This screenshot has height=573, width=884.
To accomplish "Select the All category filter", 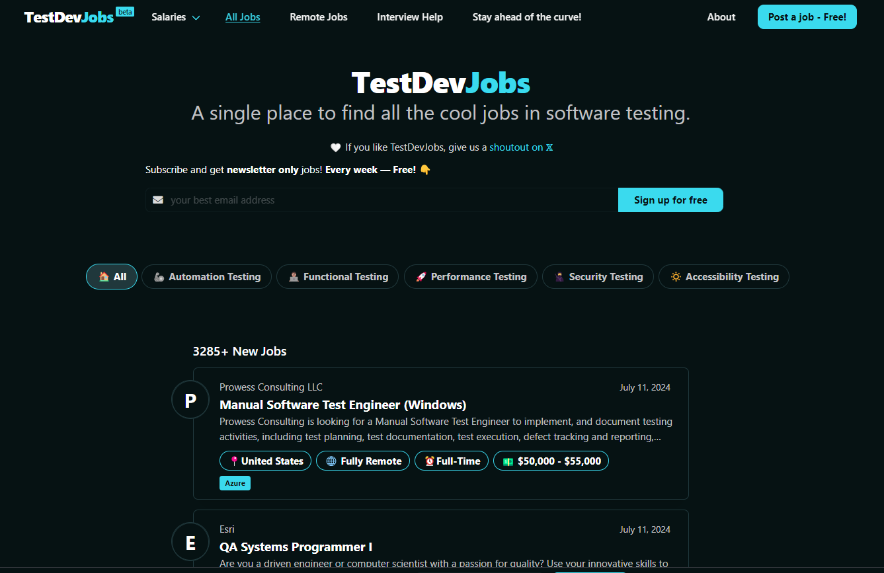I will click(x=112, y=277).
